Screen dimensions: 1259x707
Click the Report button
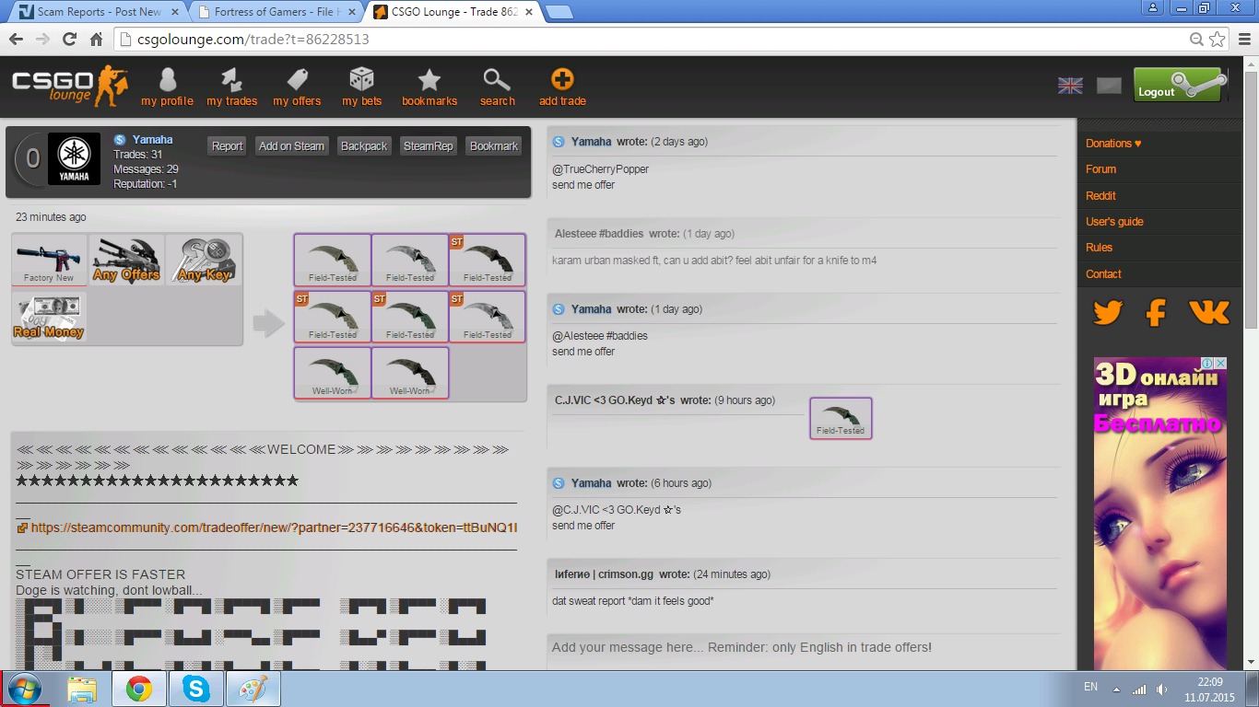click(x=227, y=145)
